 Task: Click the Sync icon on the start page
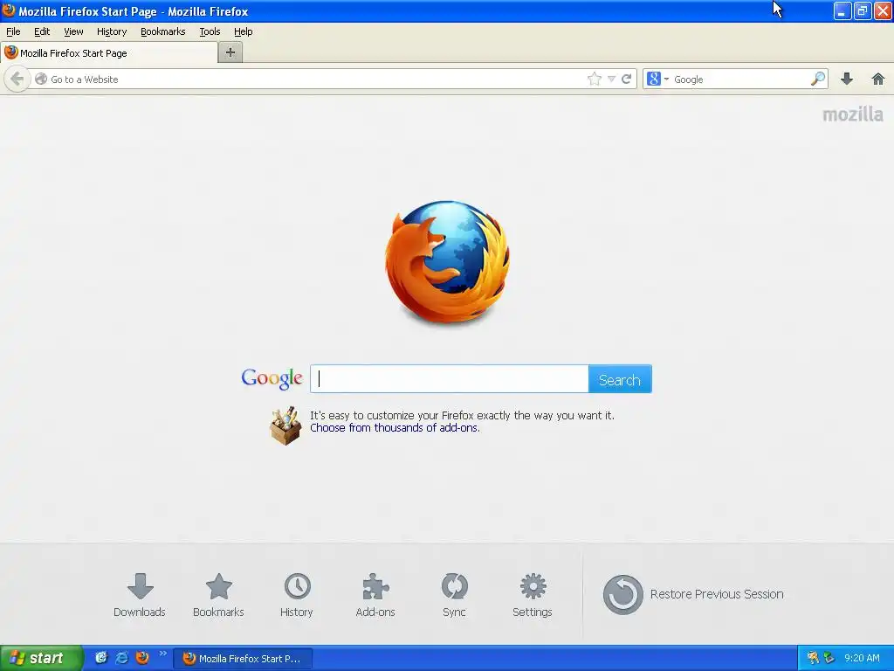(454, 586)
